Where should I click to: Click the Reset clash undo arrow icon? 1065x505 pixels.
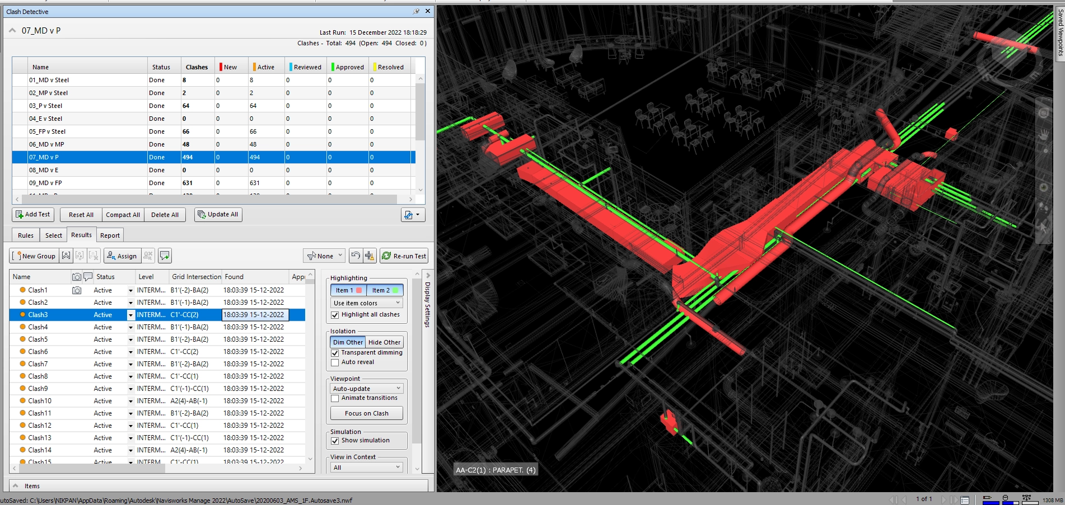coord(356,256)
